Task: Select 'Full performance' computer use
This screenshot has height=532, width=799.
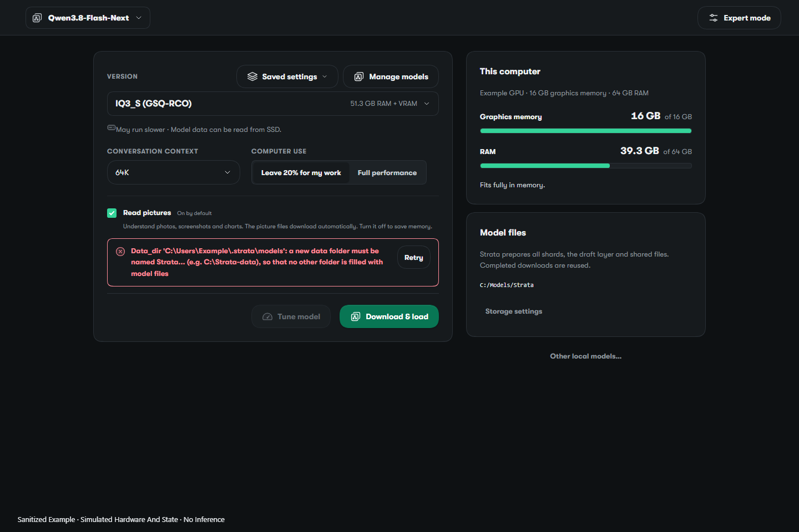Action: [x=387, y=172]
